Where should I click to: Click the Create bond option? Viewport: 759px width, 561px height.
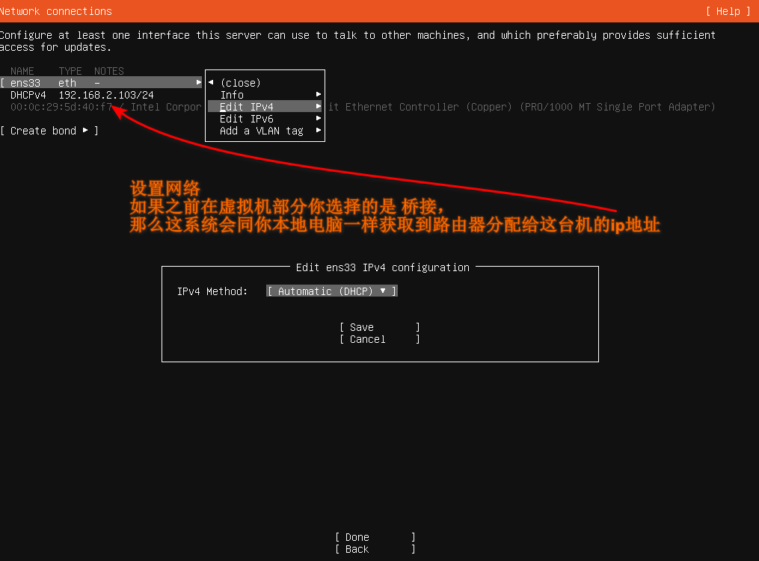point(49,131)
